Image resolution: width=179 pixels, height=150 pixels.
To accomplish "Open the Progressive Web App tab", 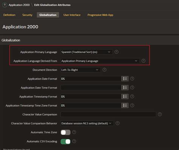I will pyautogui.click(x=100, y=15).
